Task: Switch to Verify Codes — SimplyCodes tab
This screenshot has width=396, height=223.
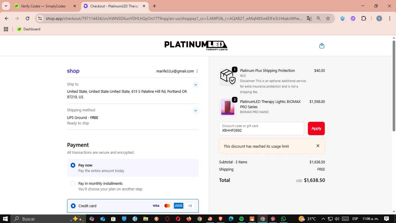Action: pyautogui.click(x=43, y=6)
